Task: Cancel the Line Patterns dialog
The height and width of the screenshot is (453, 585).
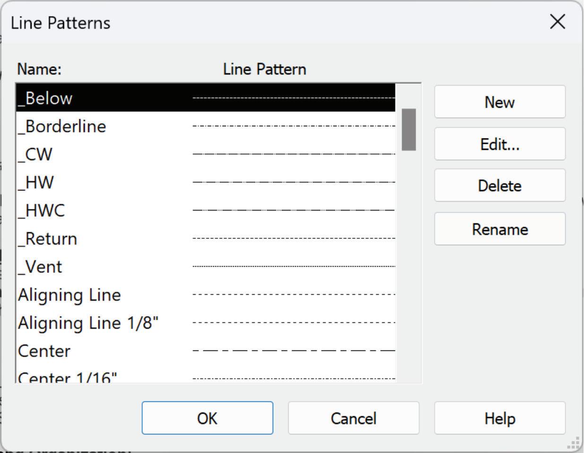Action: pyautogui.click(x=353, y=418)
